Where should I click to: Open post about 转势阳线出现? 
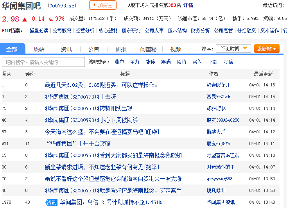click(x=89, y=108)
